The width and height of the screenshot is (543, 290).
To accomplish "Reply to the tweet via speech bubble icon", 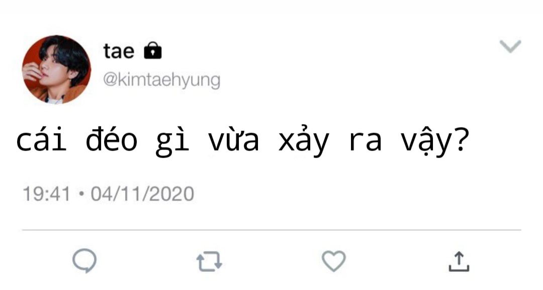I will (84, 261).
